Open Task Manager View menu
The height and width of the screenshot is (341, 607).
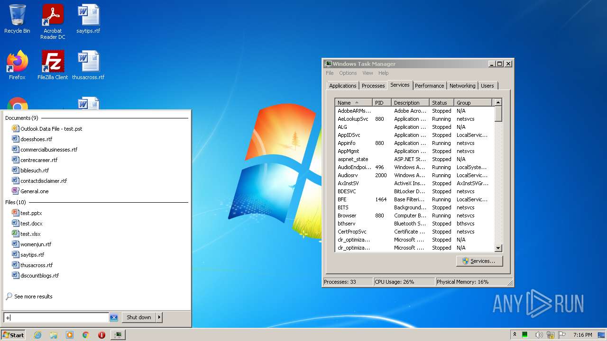(368, 73)
